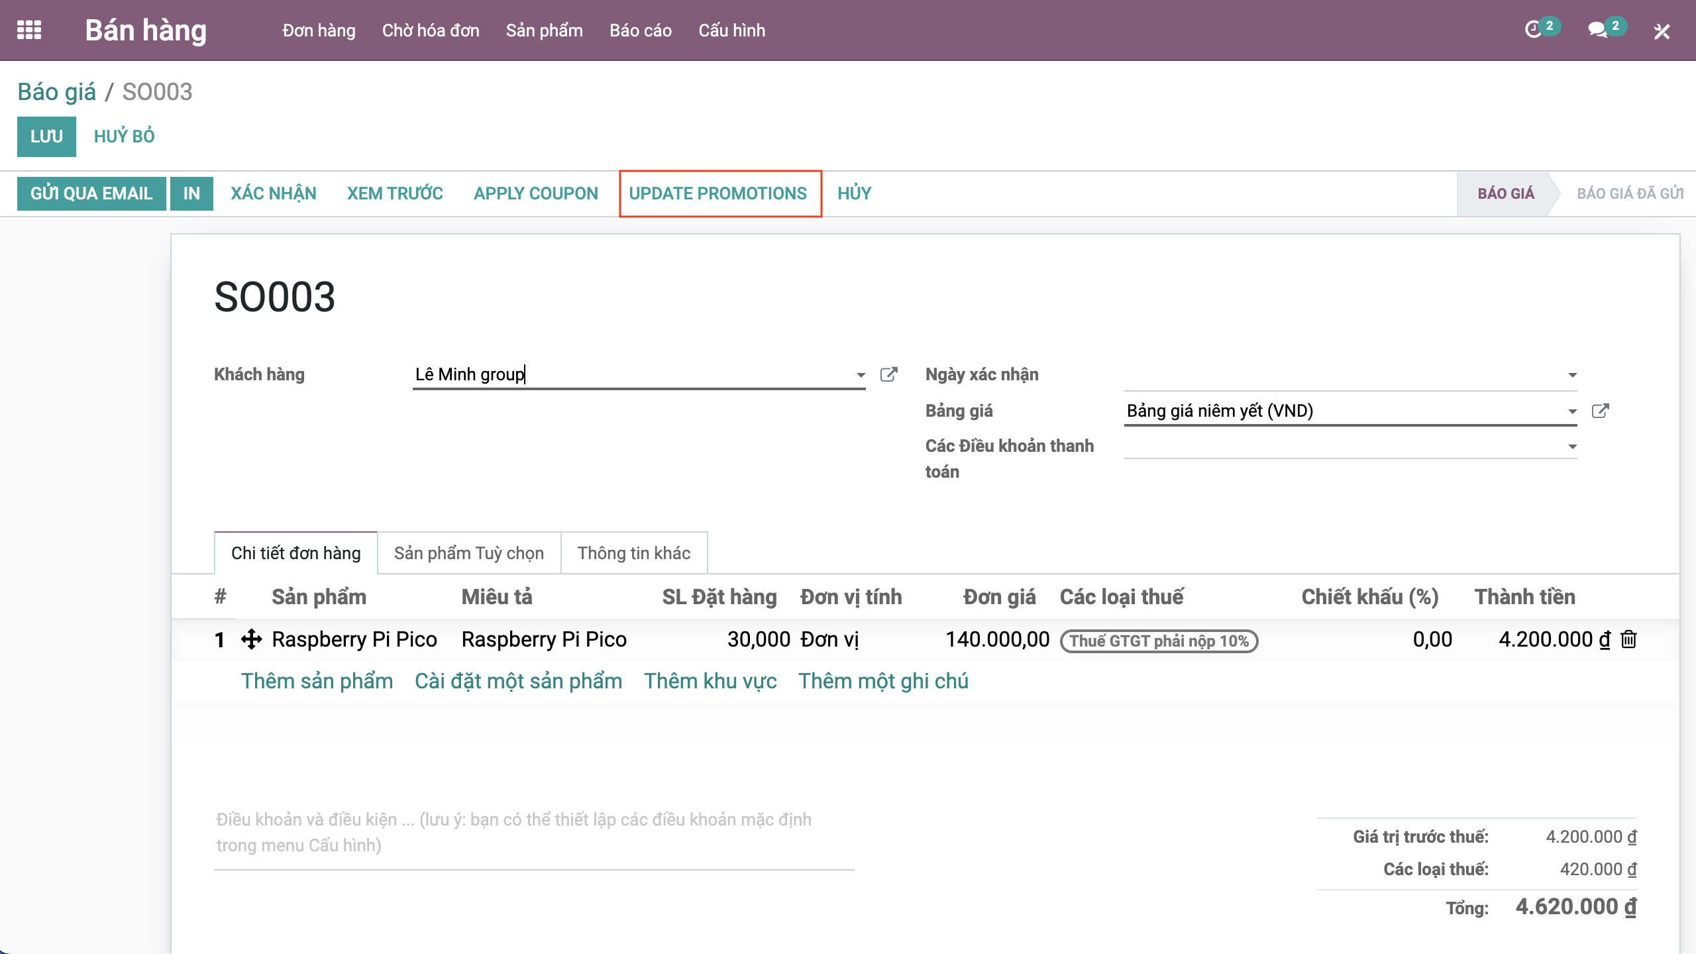The height and width of the screenshot is (954, 1696).
Task: Expand the payment terms dropdown
Action: click(x=1572, y=447)
